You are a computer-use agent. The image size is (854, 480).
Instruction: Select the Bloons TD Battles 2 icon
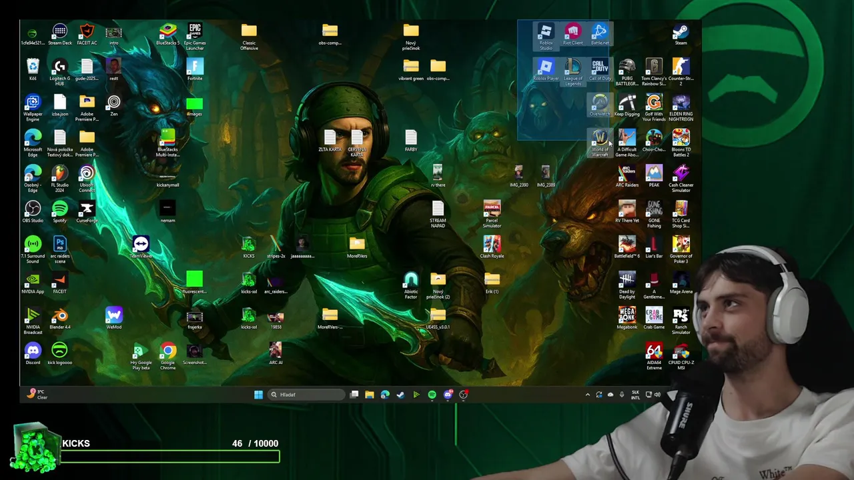tap(681, 144)
